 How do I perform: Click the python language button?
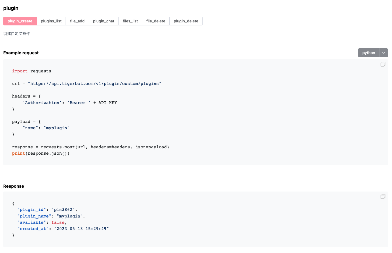coord(368,52)
